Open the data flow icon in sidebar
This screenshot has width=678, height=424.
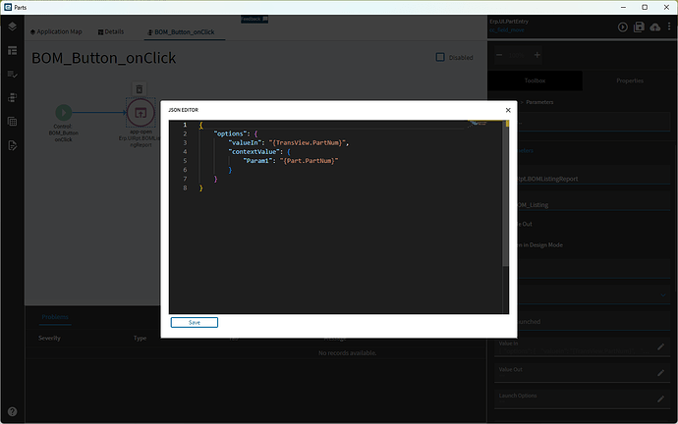[x=13, y=98]
